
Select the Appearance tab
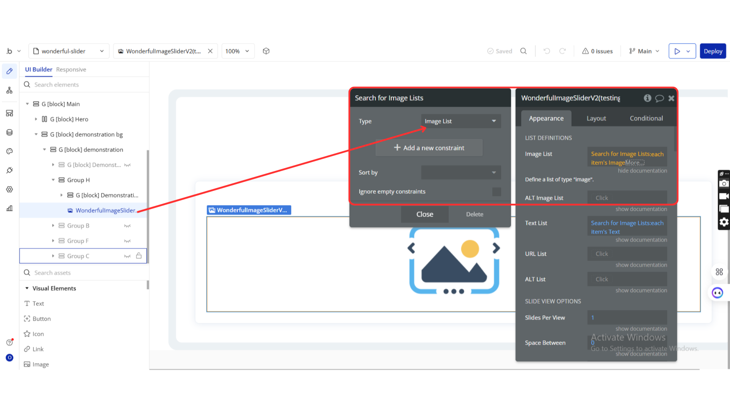[x=546, y=118]
